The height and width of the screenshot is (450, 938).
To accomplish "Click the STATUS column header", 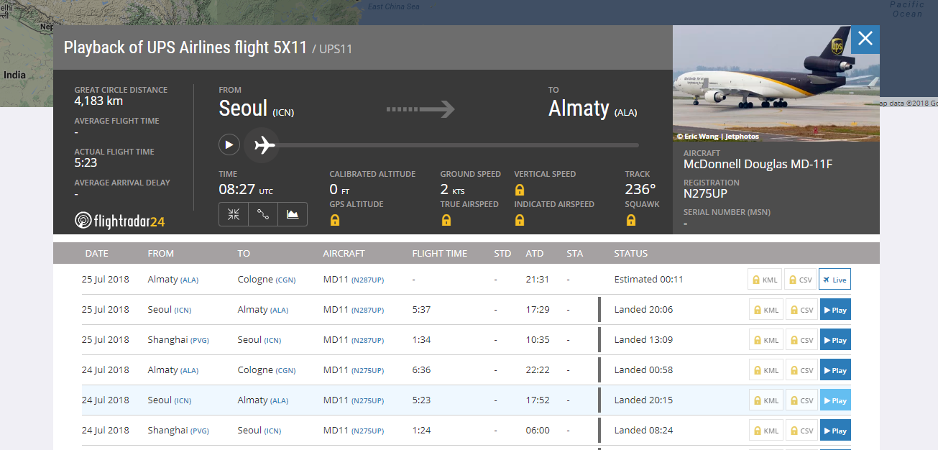I will pos(631,253).
